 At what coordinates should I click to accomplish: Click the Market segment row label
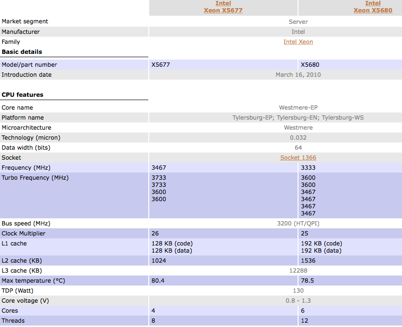25,21
